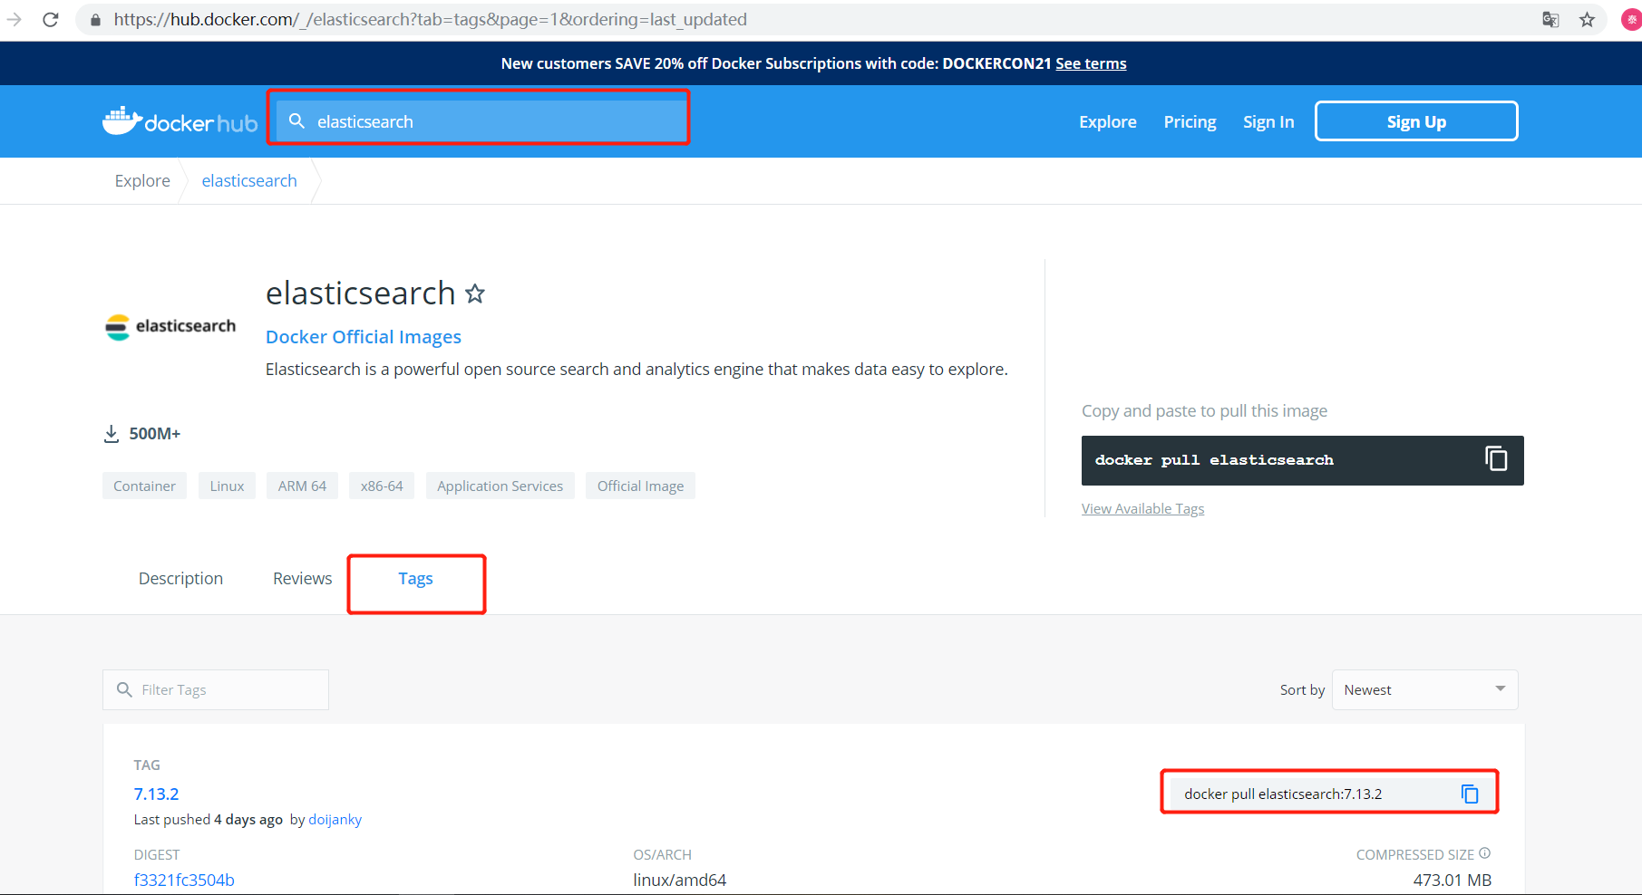Star the elasticsearch repository
Screen dimensions: 1642x895
pos(475,294)
